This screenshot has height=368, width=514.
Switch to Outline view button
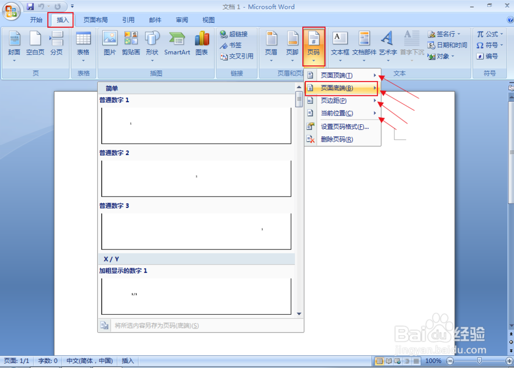pyautogui.click(x=407, y=361)
